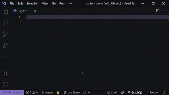Show errors and warnings problems panel
Screen dimensions: 169x95
pyautogui.click(x=32, y=92)
